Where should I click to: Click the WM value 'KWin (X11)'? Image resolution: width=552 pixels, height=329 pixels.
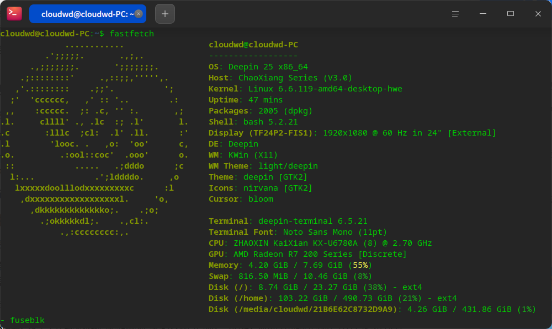point(253,155)
